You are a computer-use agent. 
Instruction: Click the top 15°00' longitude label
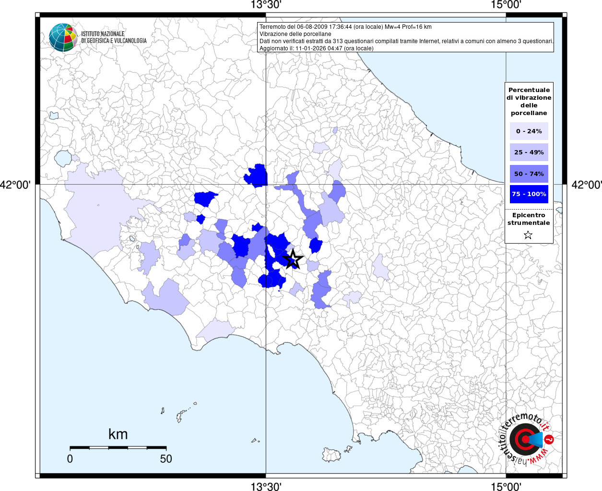point(506,5)
